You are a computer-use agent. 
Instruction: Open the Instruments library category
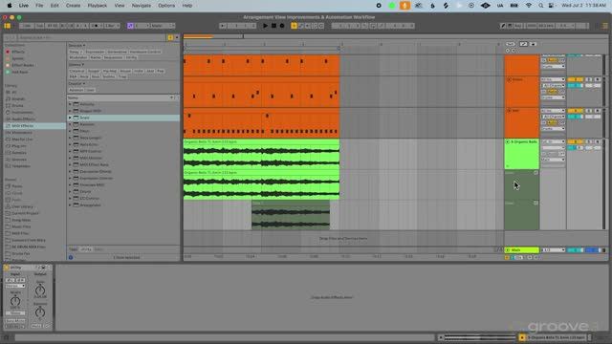pos(22,113)
